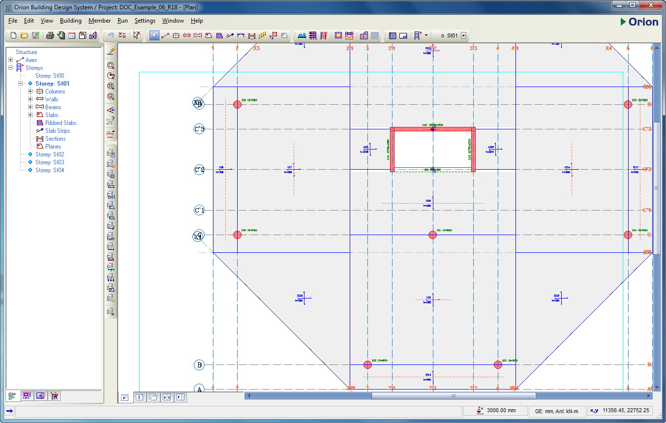Click the foundation design square icon
666x423 pixels.
click(338, 35)
